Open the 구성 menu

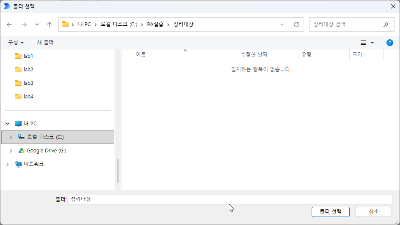tap(16, 42)
